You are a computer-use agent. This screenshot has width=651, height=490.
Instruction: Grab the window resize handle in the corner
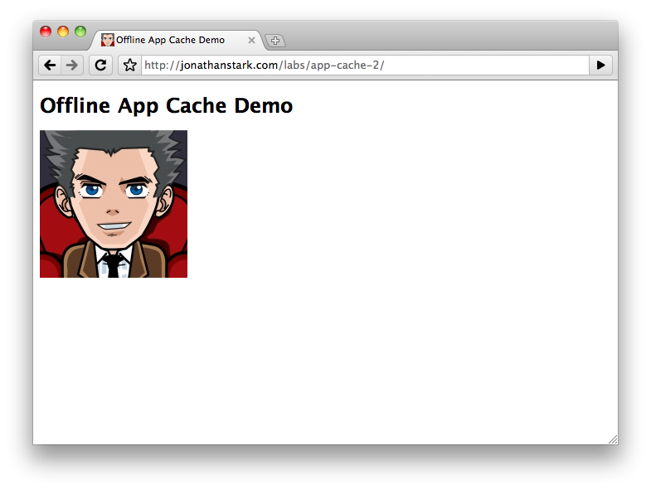click(x=612, y=439)
